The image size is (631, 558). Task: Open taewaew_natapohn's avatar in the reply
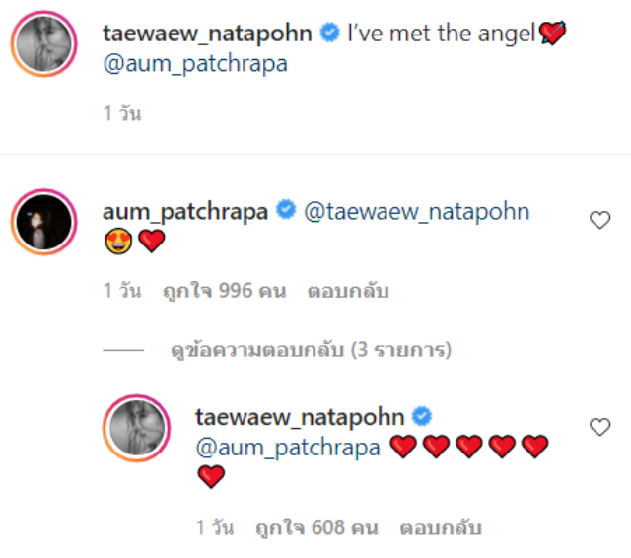coord(136,429)
